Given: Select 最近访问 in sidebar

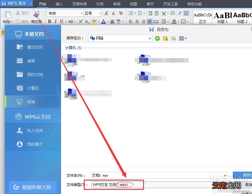Looking at the screenshot, I should coord(33,47).
